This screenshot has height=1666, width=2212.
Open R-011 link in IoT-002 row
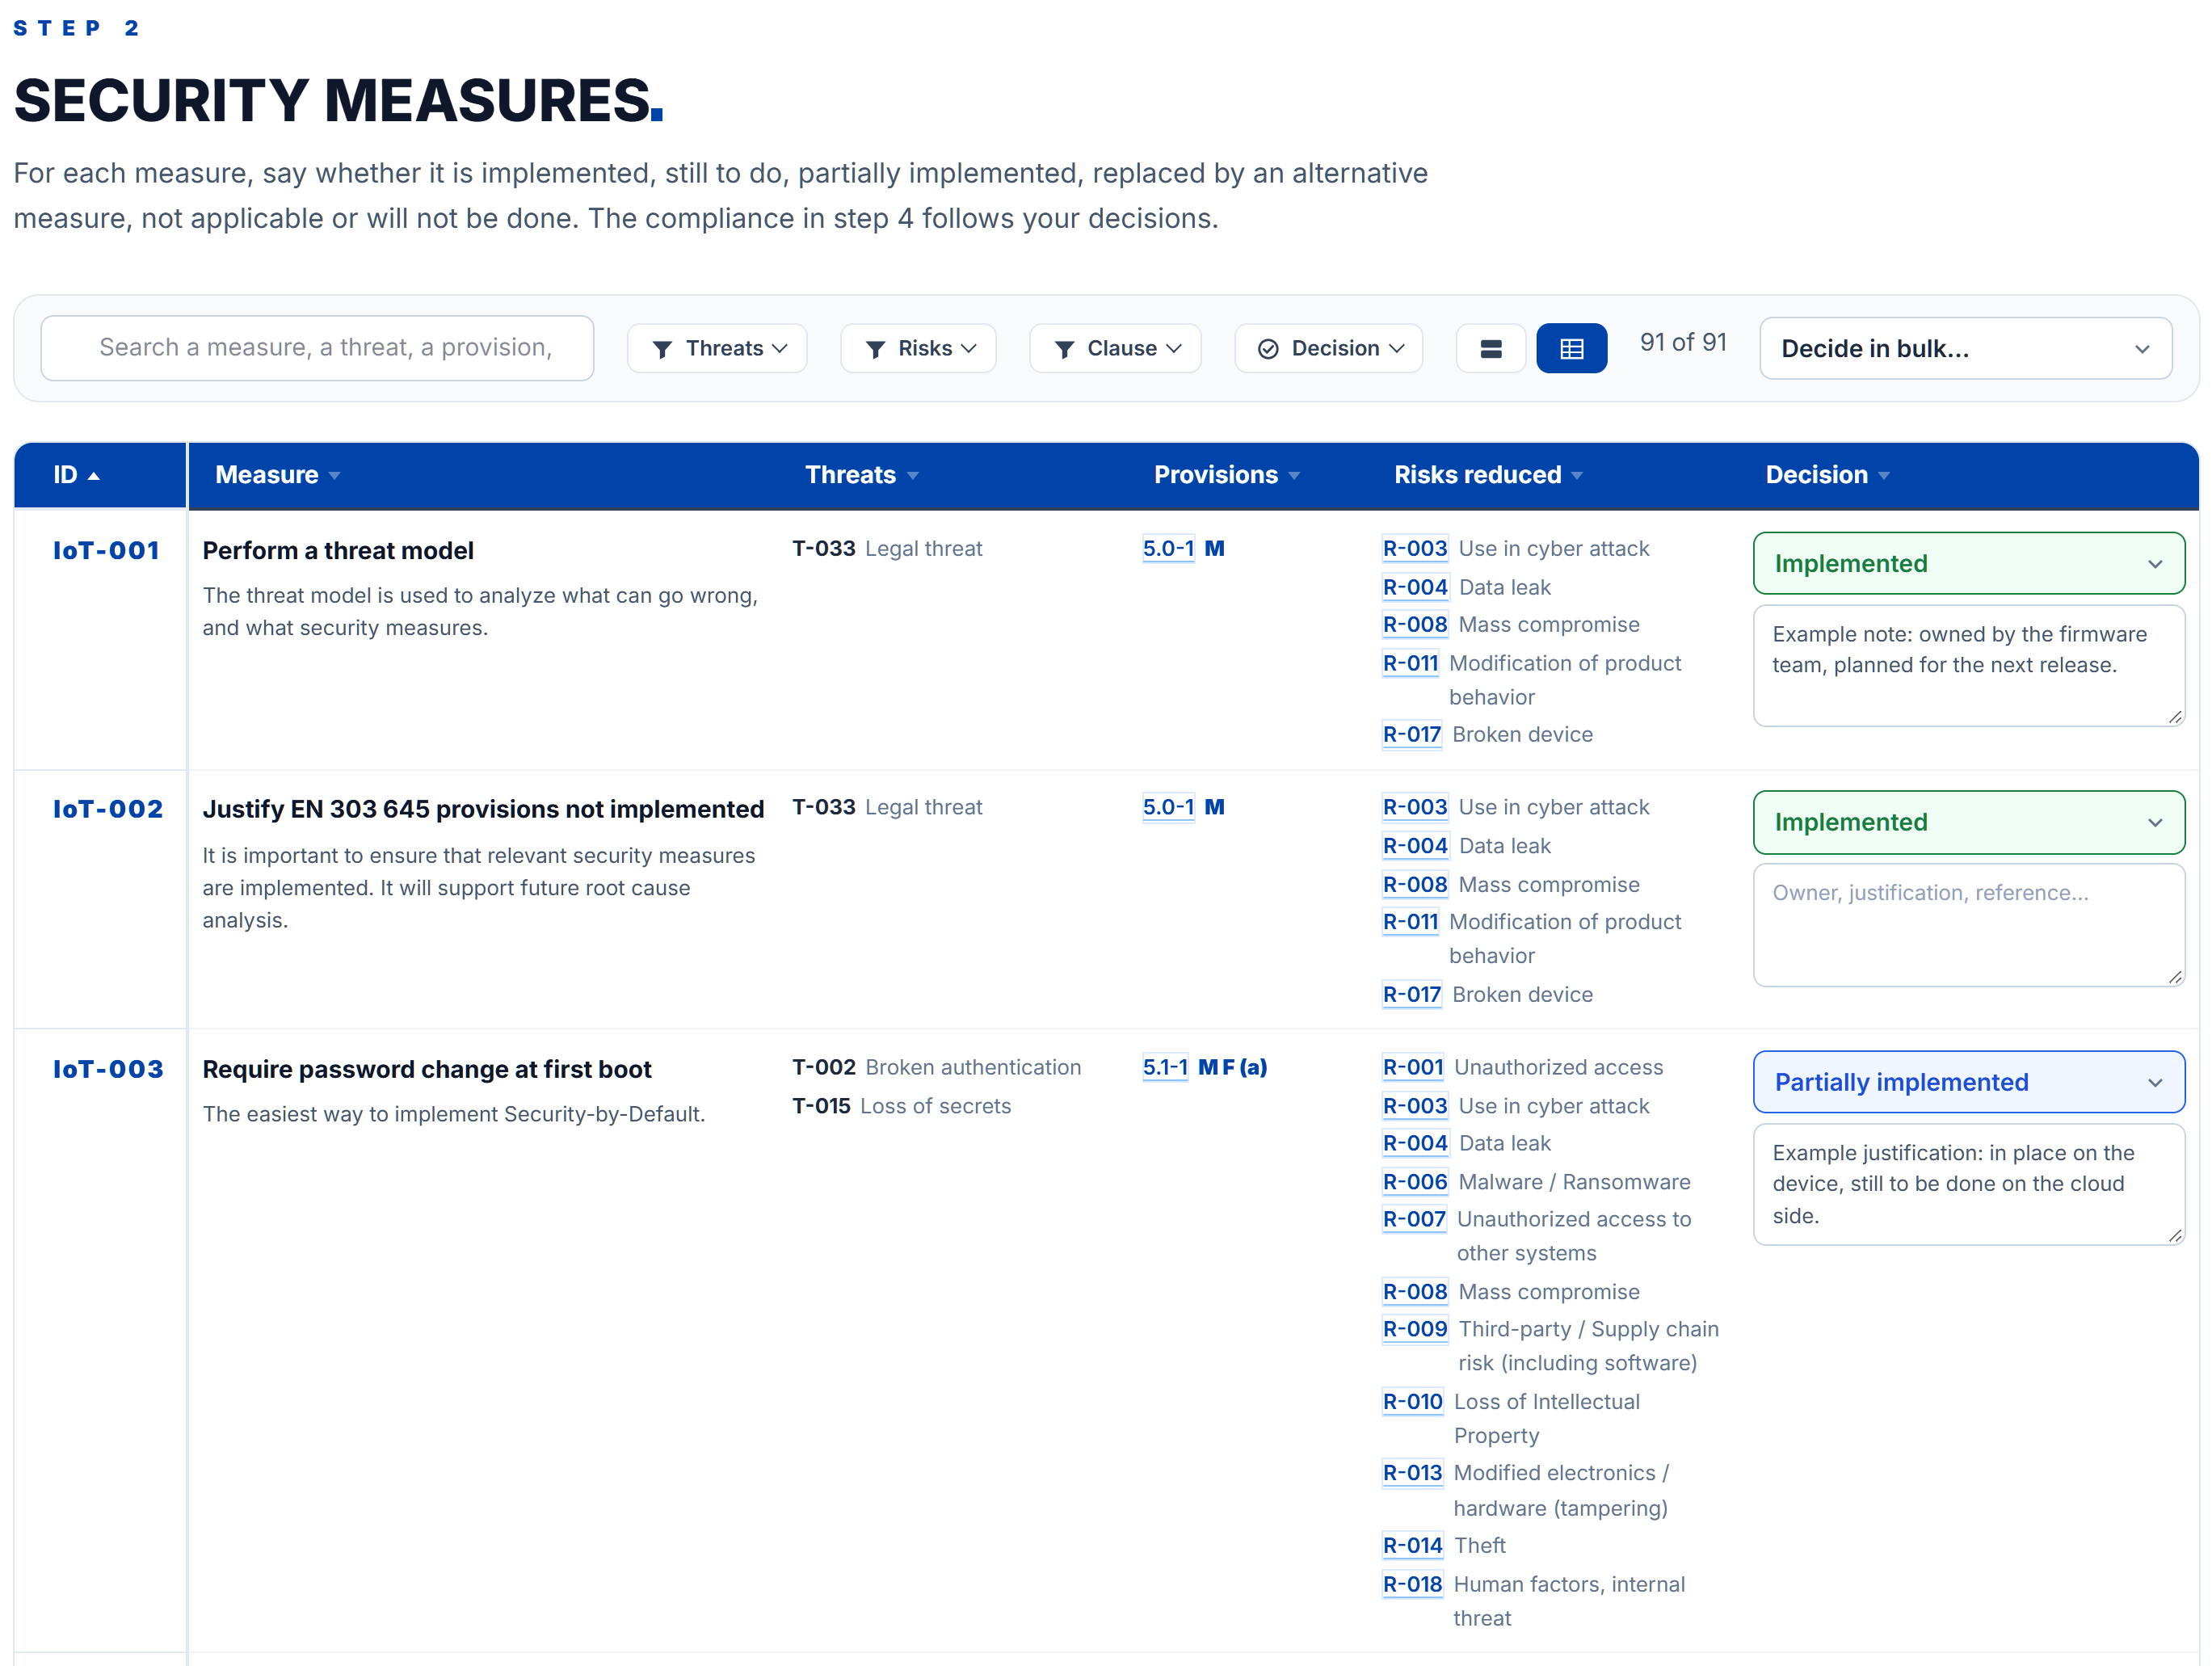pyautogui.click(x=1410, y=922)
